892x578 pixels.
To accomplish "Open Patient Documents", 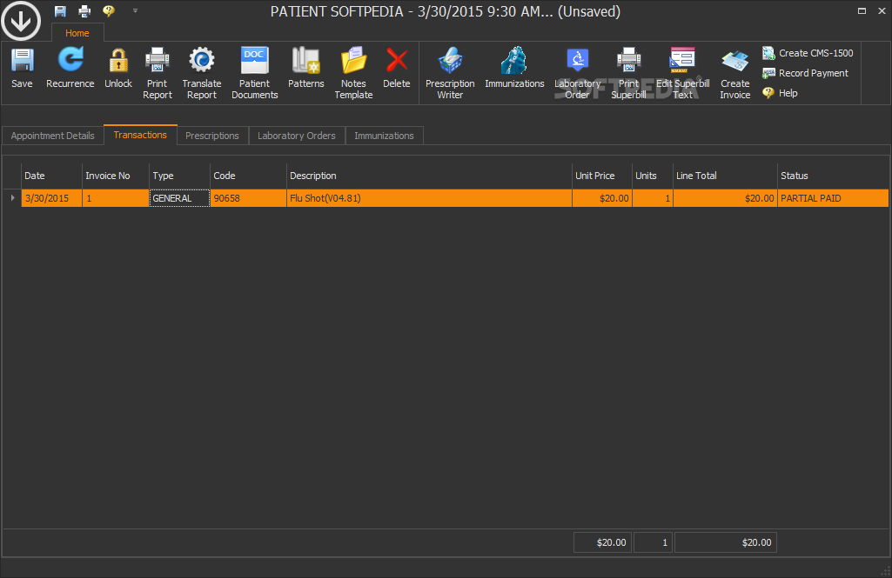I will coord(254,74).
